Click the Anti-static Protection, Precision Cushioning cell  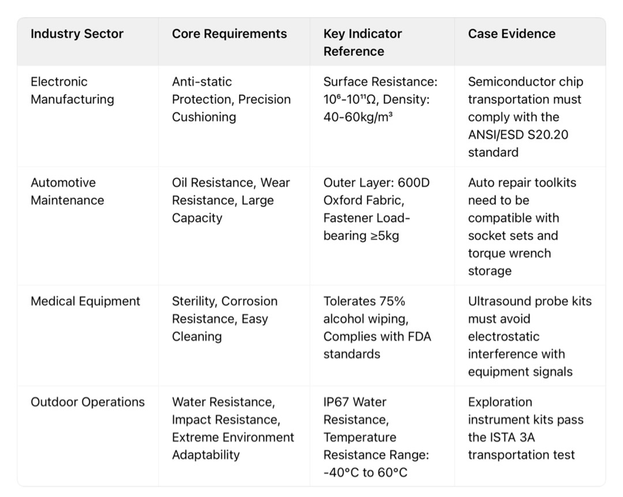231,99
